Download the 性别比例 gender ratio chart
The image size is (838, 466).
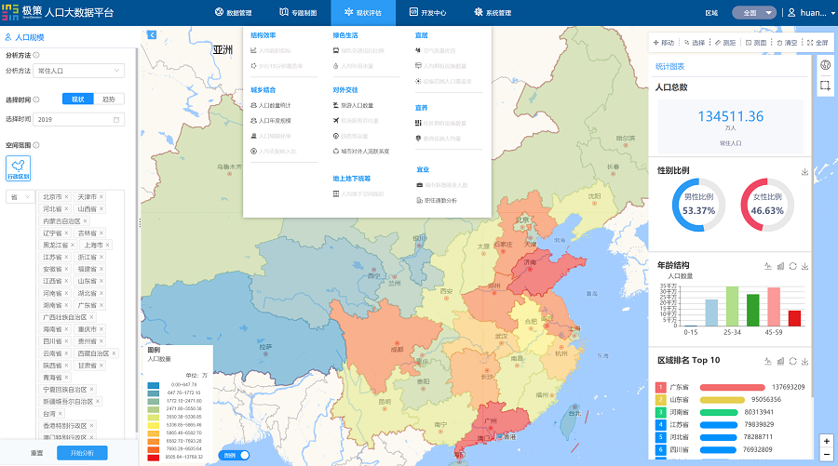pos(804,172)
